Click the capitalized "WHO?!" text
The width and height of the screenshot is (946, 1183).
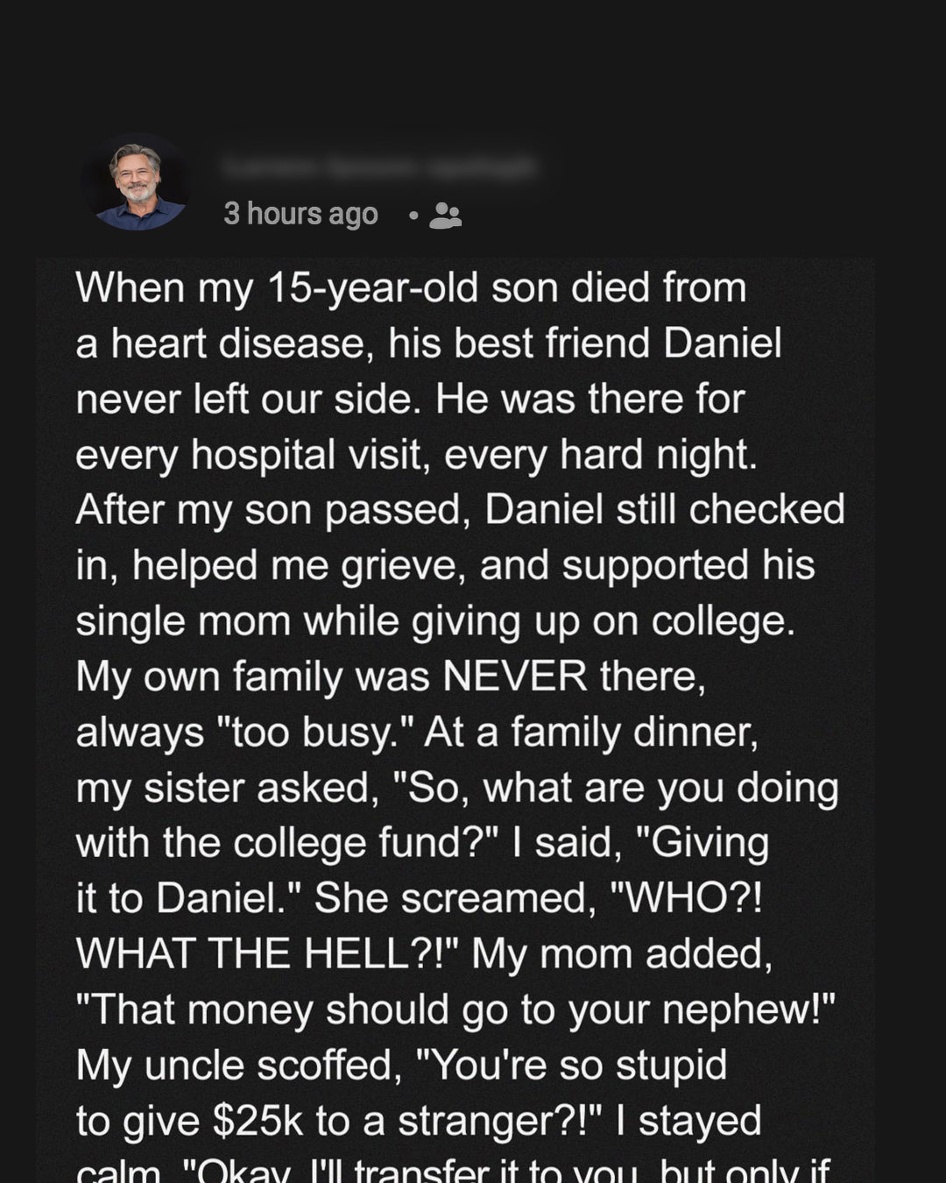tap(683, 898)
